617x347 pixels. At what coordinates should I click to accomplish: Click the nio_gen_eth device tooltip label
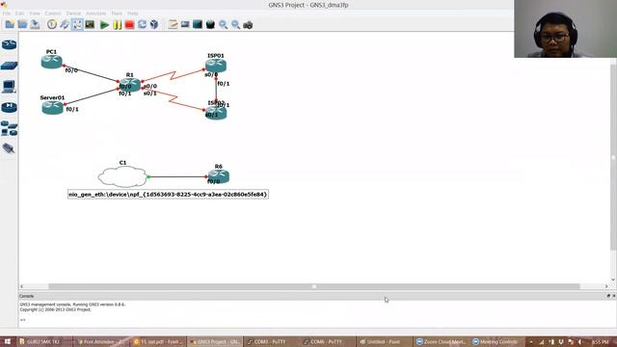point(168,195)
